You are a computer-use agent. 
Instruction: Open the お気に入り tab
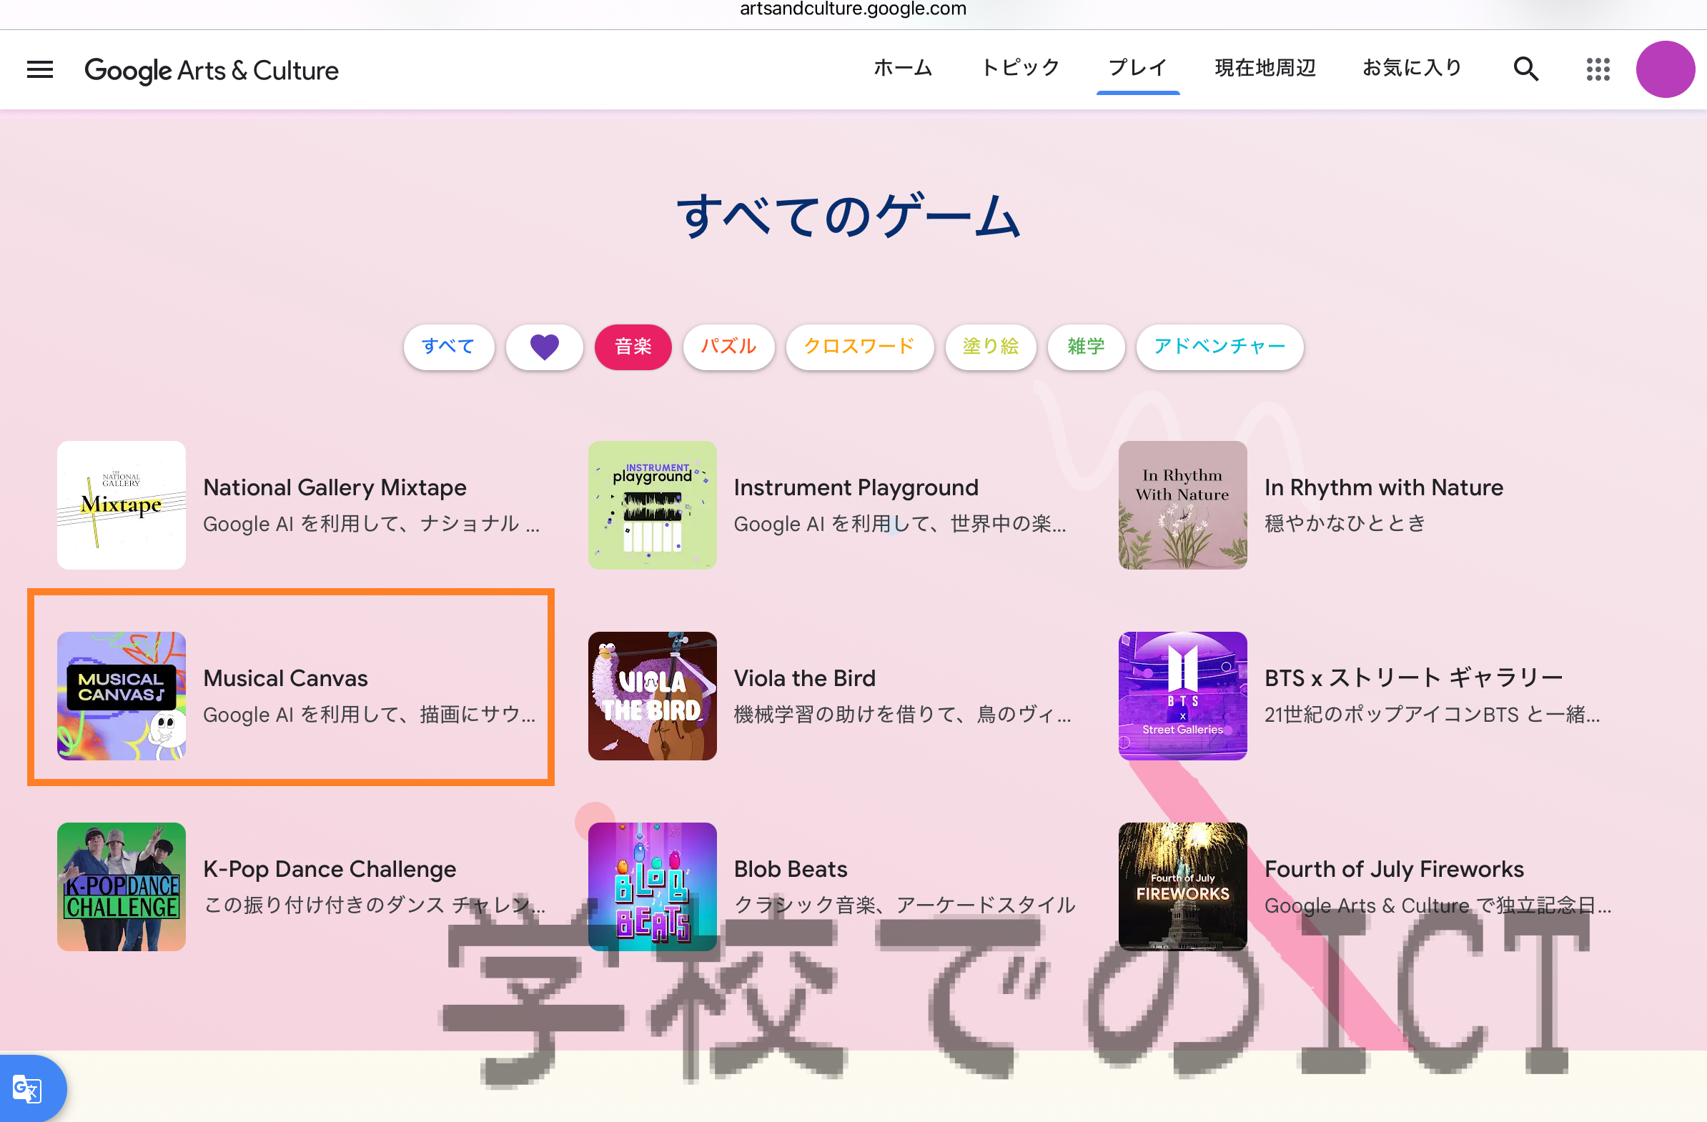pos(1412,68)
